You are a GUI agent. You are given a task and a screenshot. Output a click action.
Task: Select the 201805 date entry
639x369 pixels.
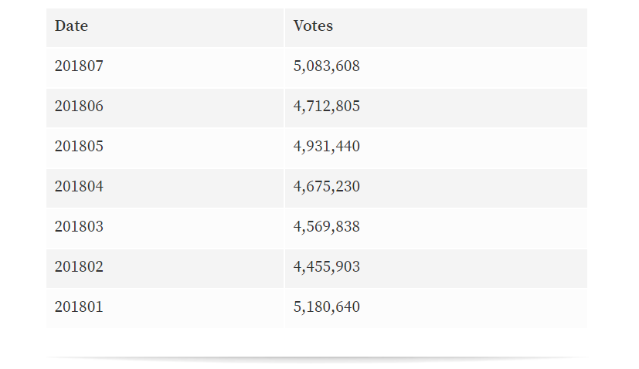pyautogui.click(x=79, y=147)
